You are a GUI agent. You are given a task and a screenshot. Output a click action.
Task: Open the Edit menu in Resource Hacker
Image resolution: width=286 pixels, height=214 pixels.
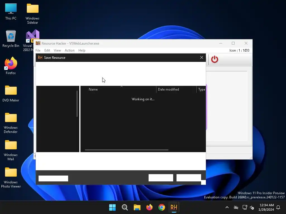(x=47, y=50)
